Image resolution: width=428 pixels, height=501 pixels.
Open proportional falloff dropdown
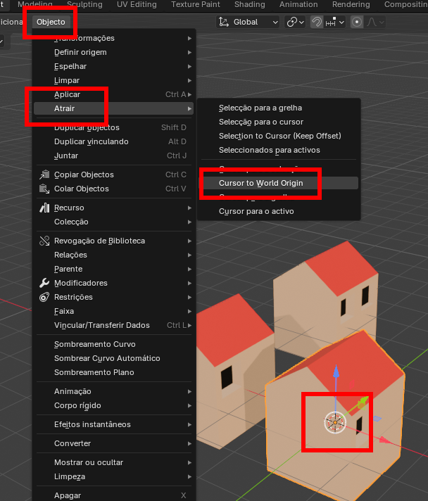click(x=375, y=22)
